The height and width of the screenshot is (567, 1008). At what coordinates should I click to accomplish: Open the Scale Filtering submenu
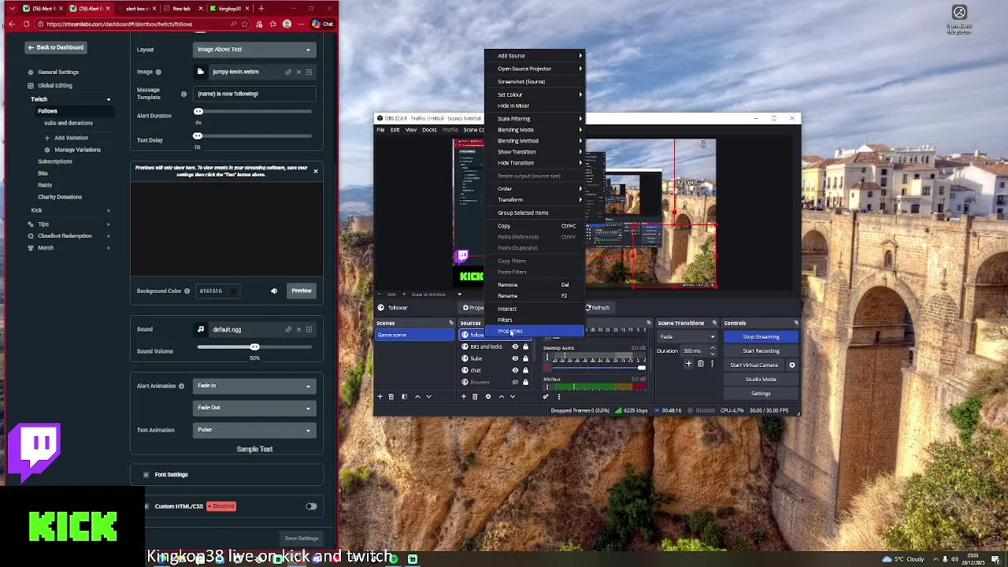pyautogui.click(x=534, y=118)
